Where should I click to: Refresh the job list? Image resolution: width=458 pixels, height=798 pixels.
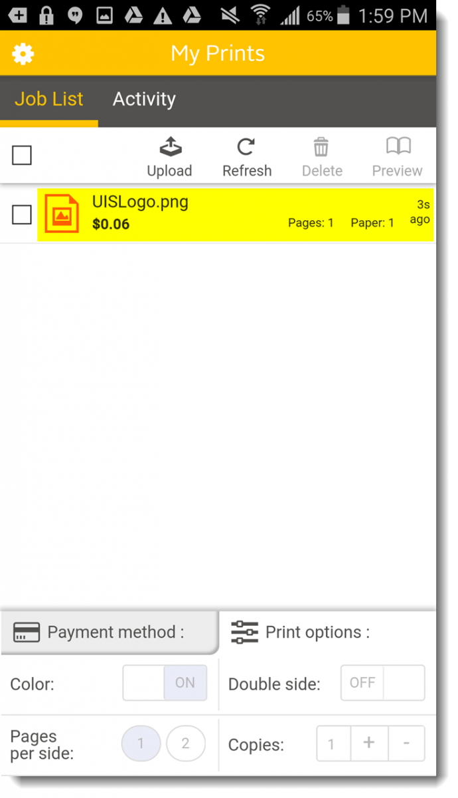click(x=246, y=146)
